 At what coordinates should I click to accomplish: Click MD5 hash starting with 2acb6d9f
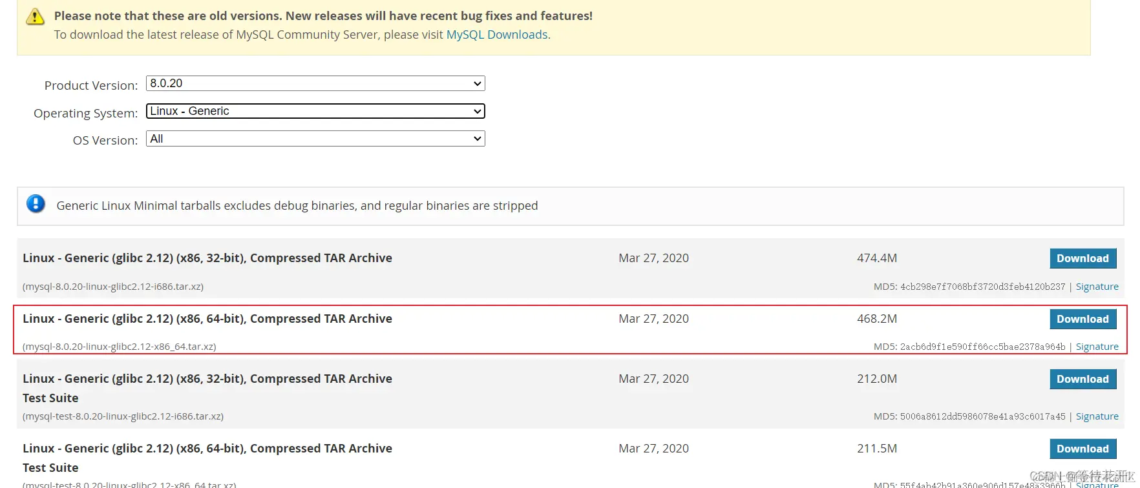click(x=982, y=347)
